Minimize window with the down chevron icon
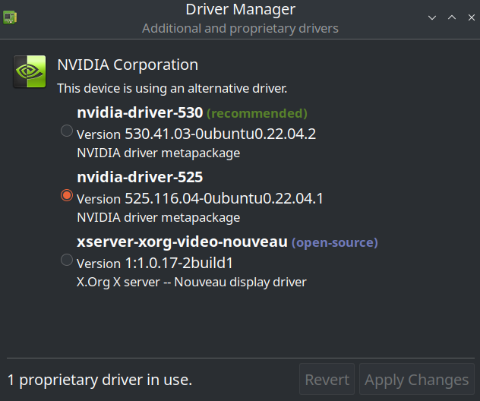The image size is (480, 401). tap(432, 17)
